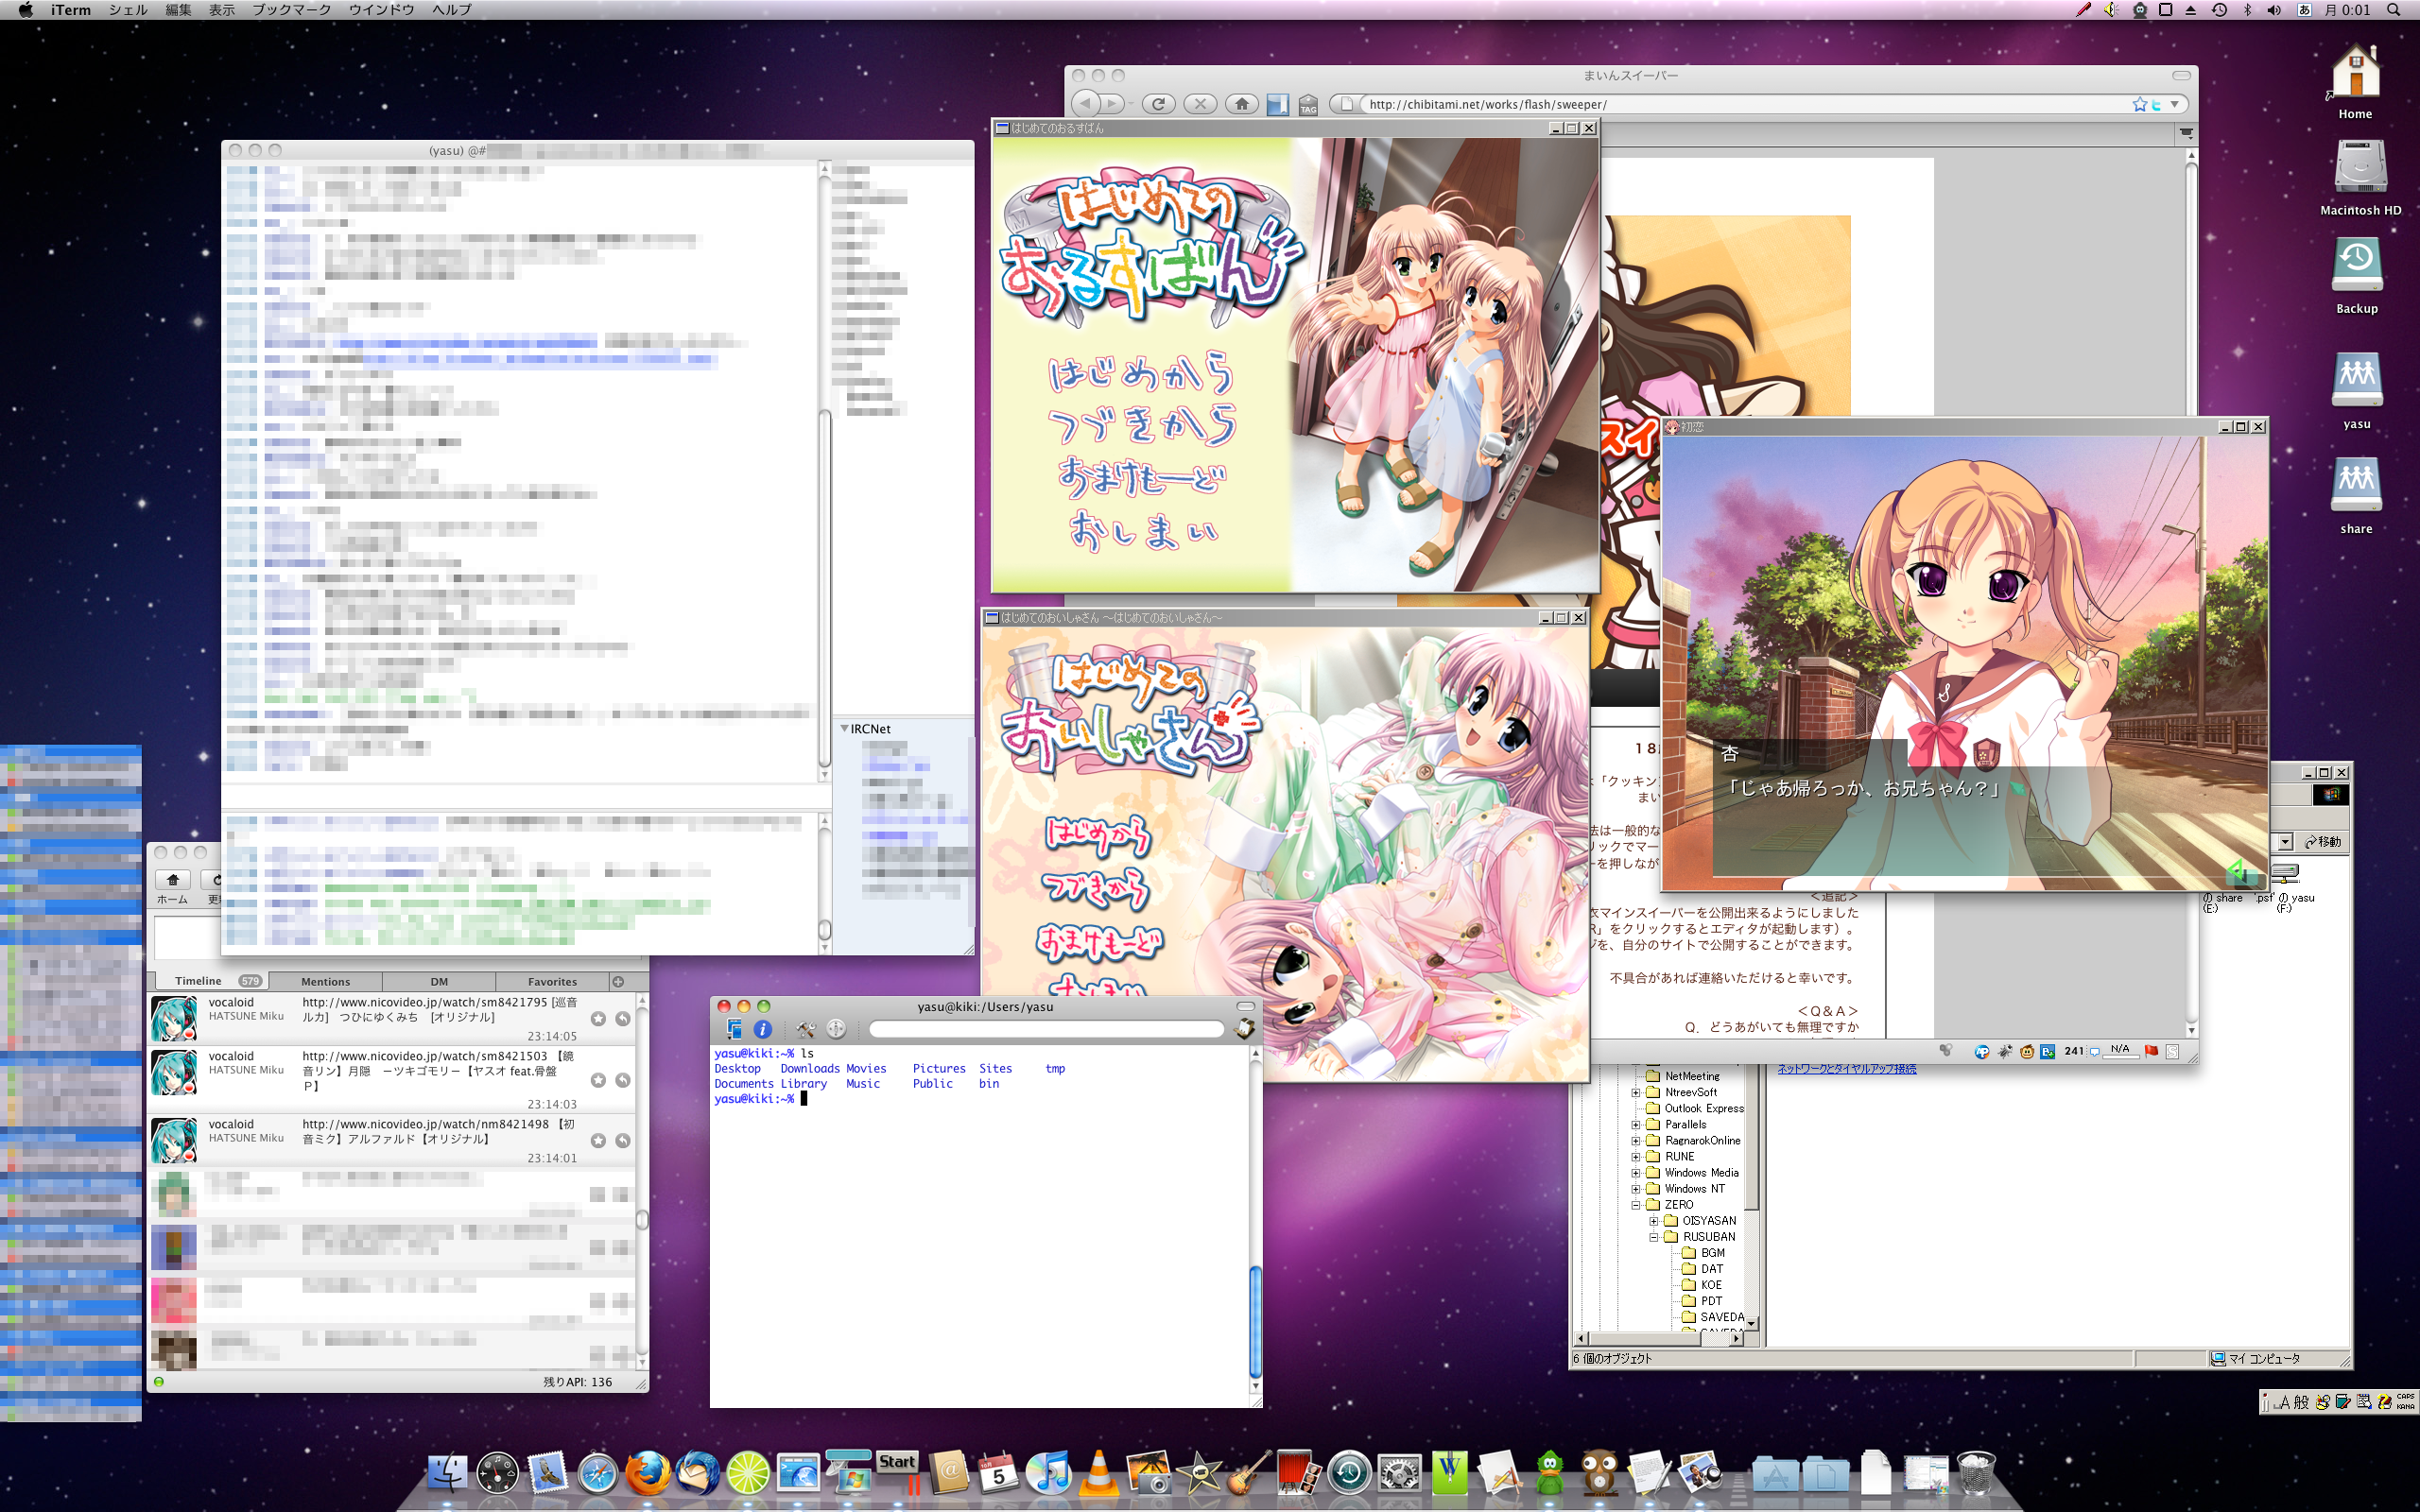Click つづきから in おるすばん game
The height and width of the screenshot is (1512, 2420).
(1142, 424)
